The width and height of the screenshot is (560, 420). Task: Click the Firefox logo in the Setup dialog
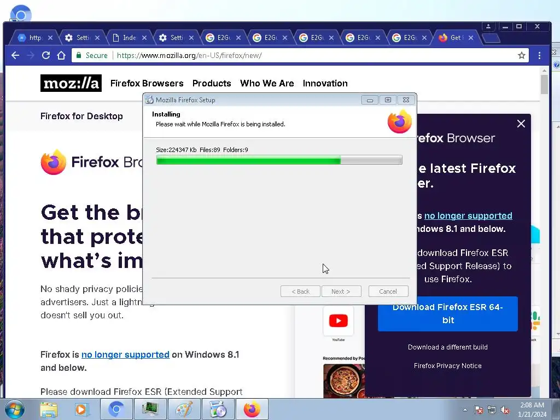[x=400, y=121]
